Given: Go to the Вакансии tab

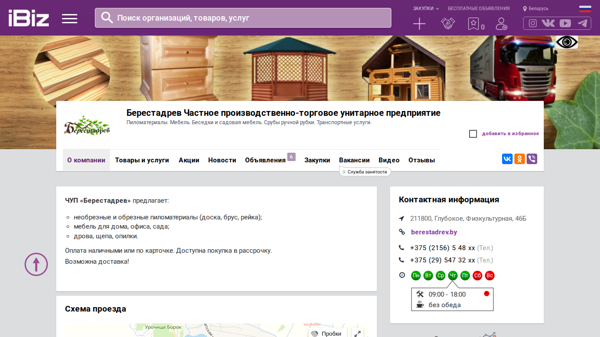Looking at the screenshot, I should point(354,160).
